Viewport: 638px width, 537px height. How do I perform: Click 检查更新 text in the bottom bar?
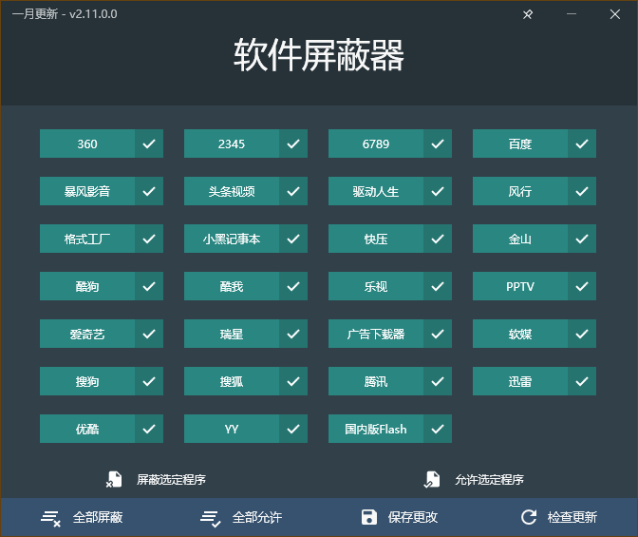pyautogui.click(x=572, y=517)
